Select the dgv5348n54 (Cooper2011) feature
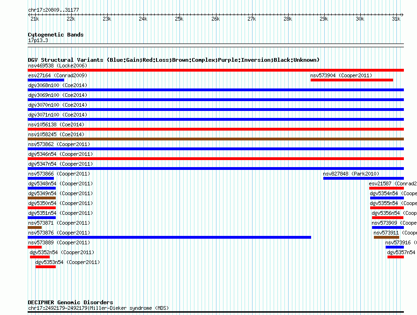 point(42,188)
